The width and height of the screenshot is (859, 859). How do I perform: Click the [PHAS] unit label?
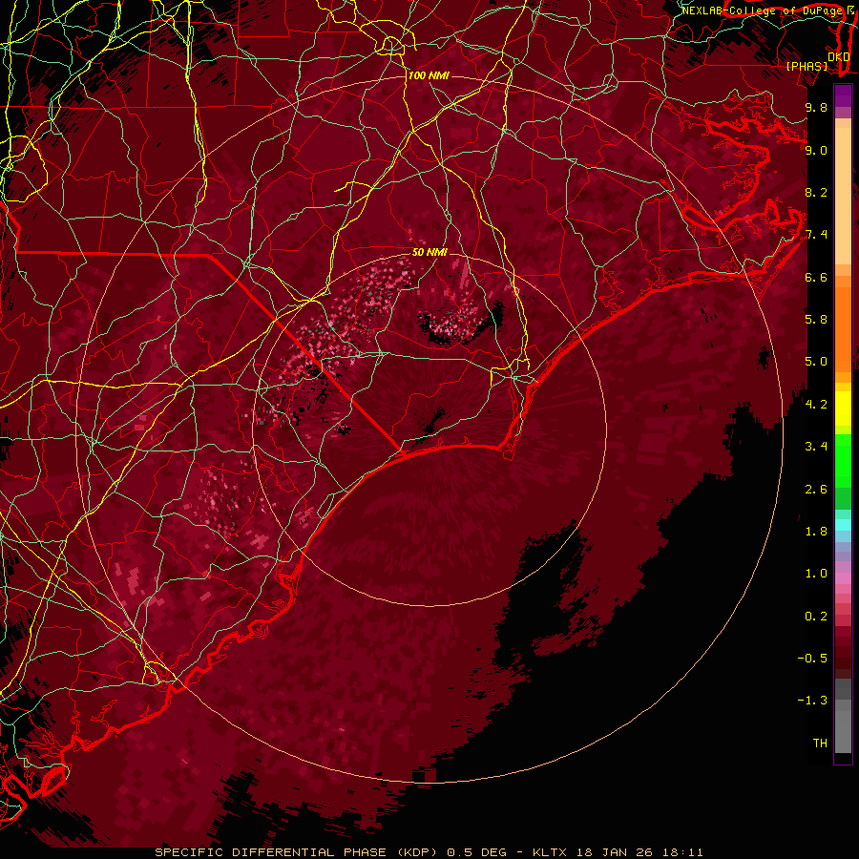coord(807,67)
